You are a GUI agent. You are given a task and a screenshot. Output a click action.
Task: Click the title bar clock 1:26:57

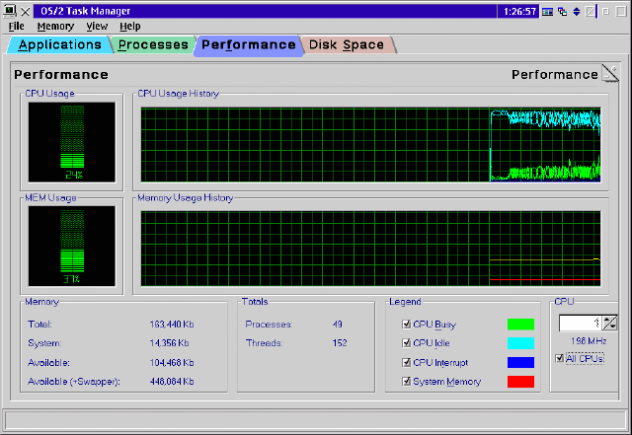[520, 11]
